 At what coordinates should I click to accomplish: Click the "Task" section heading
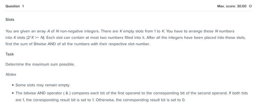pos(10,54)
